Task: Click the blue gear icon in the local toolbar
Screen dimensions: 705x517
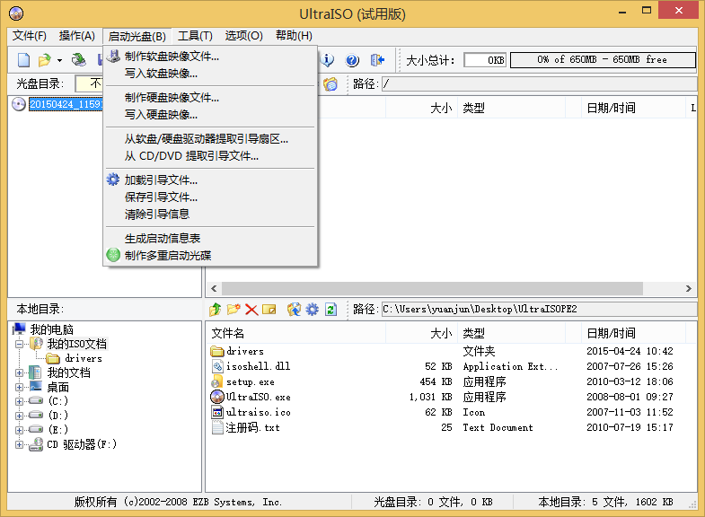Action: [x=312, y=309]
